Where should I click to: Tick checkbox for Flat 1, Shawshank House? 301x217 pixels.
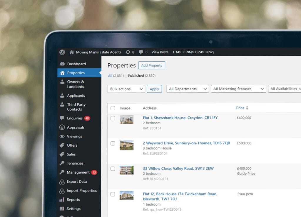click(x=113, y=118)
